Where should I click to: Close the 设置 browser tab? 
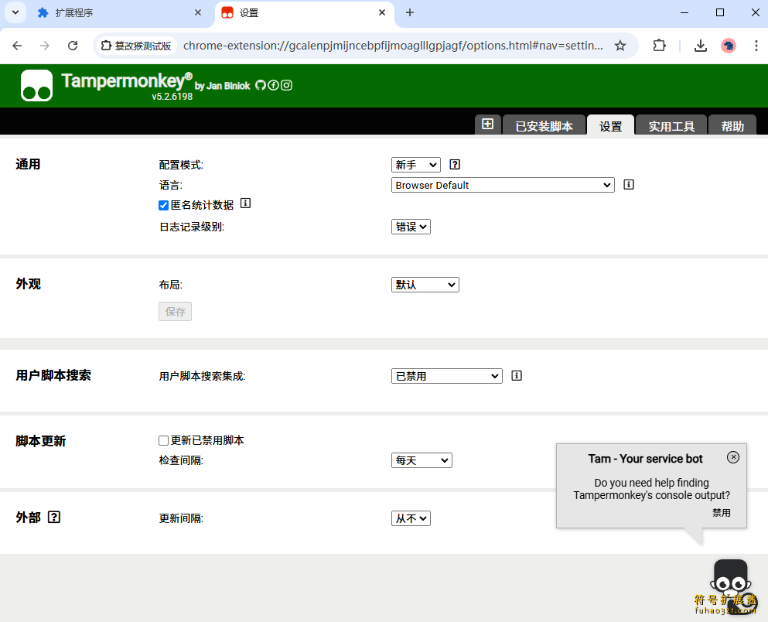(382, 12)
